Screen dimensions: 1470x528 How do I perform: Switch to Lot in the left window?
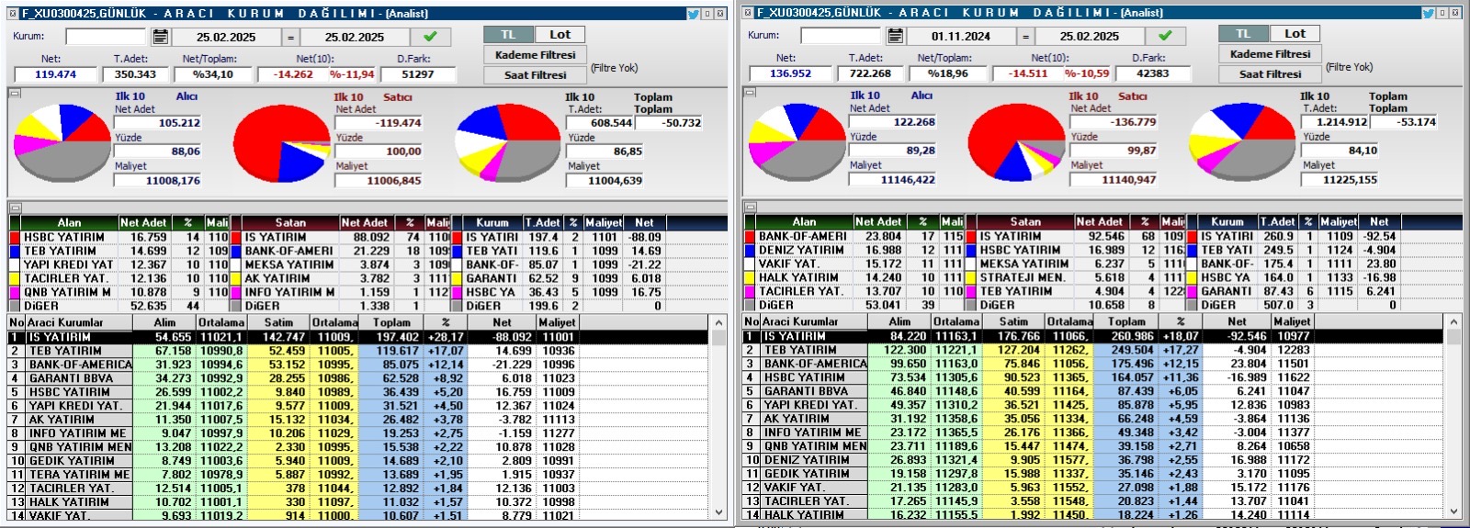point(560,34)
